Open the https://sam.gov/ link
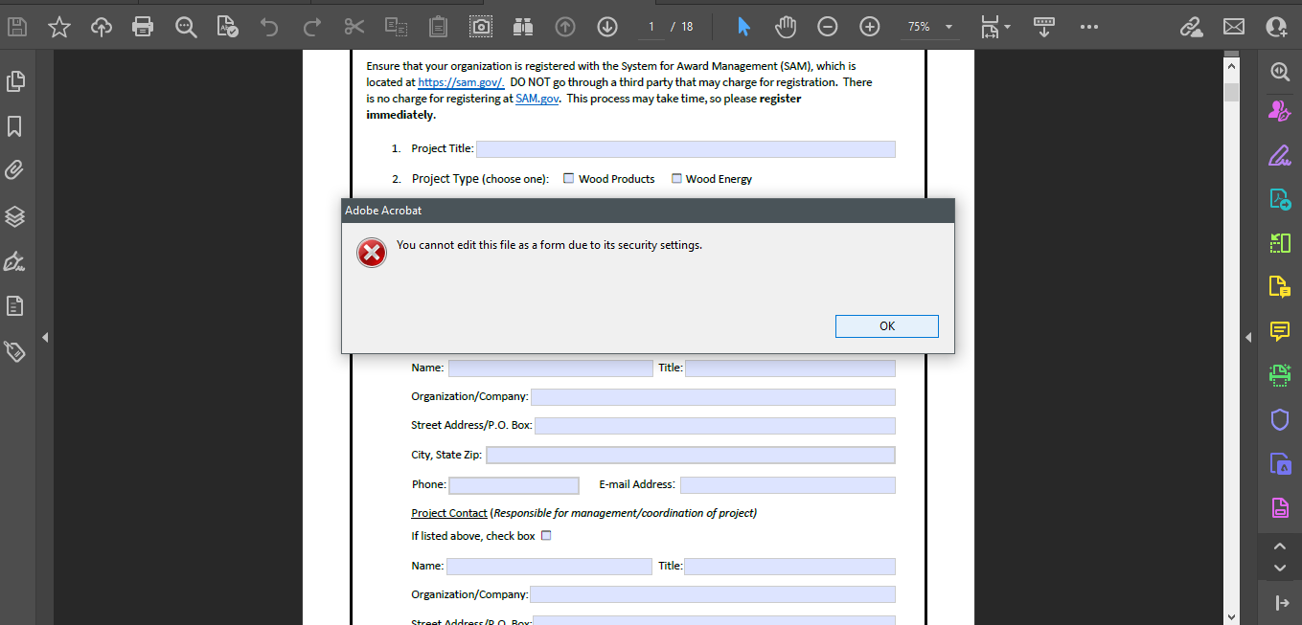This screenshot has height=625, width=1302. tap(461, 82)
